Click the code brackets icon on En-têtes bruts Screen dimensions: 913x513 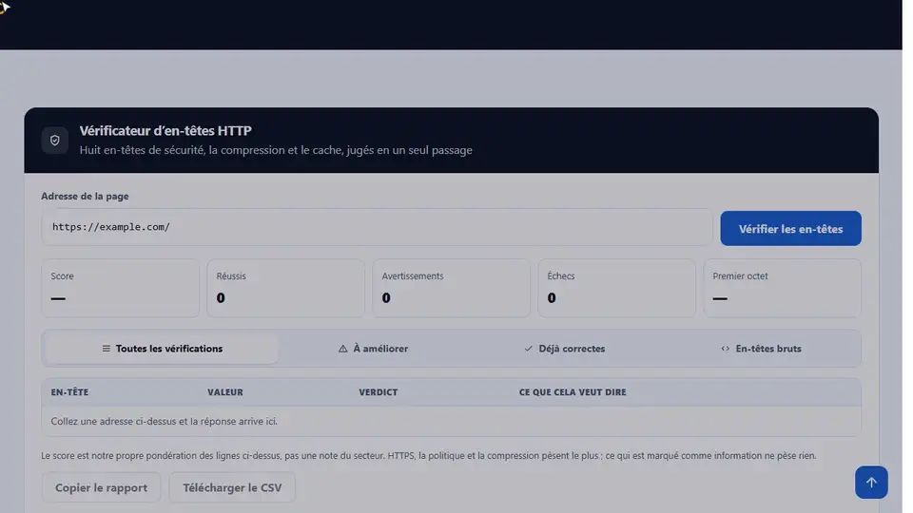click(725, 349)
